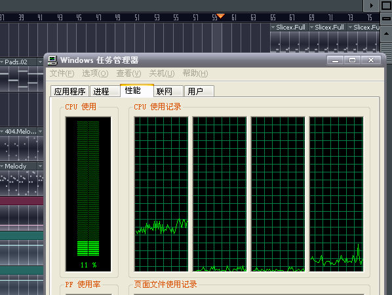The height and width of the screenshot is (295, 392).
Task: Open the Melody pattern dropdown arrow
Action: pyautogui.click(x=40, y=167)
